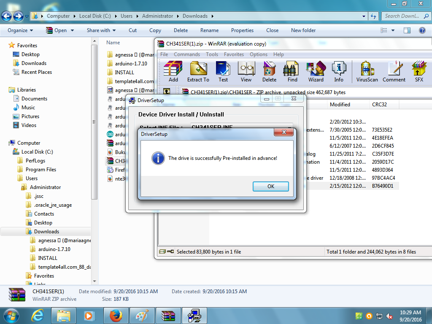Image resolution: width=432 pixels, height=324 pixels.
Task: Run the WinRAR VirusScan icon
Action: tap(367, 72)
